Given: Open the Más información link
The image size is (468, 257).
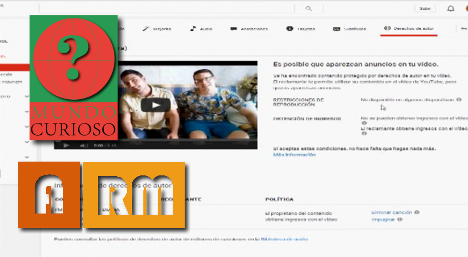Looking at the screenshot, I should (295, 155).
